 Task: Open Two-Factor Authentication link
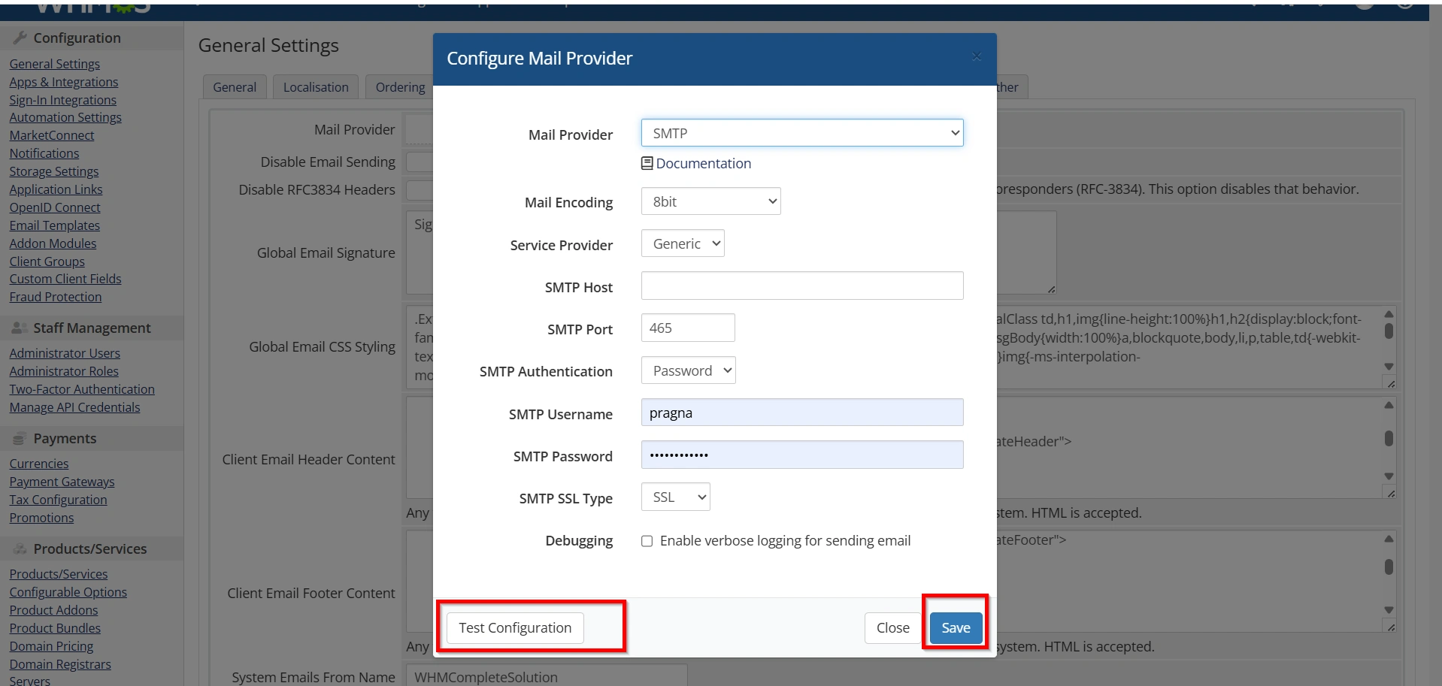[x=81, y=389]
